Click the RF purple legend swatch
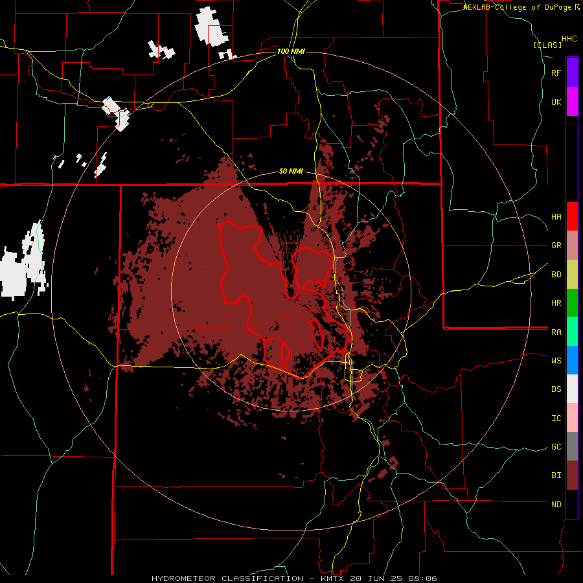 click(572, 73)
